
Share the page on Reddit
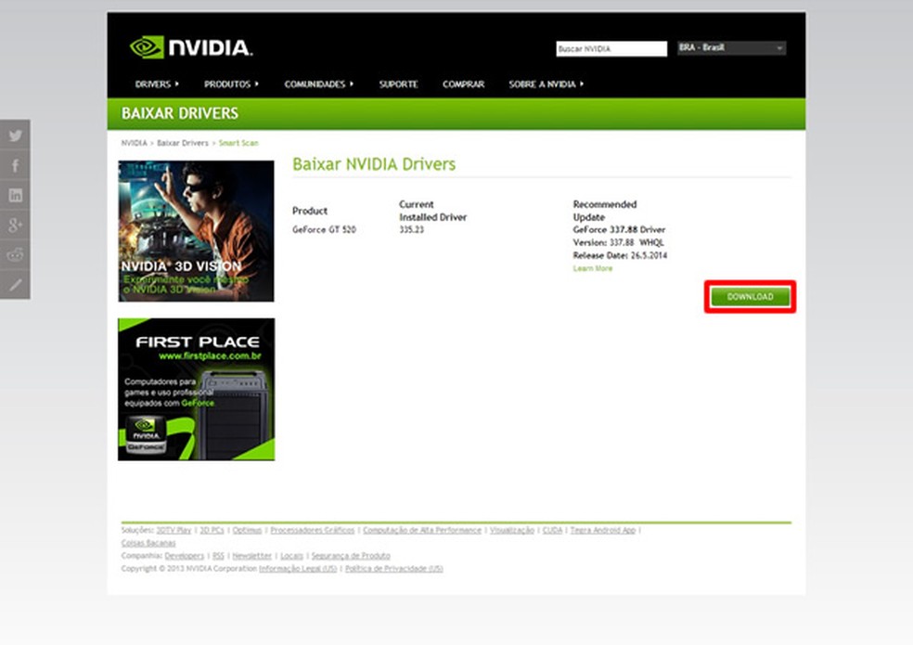[x=15, y=254]
